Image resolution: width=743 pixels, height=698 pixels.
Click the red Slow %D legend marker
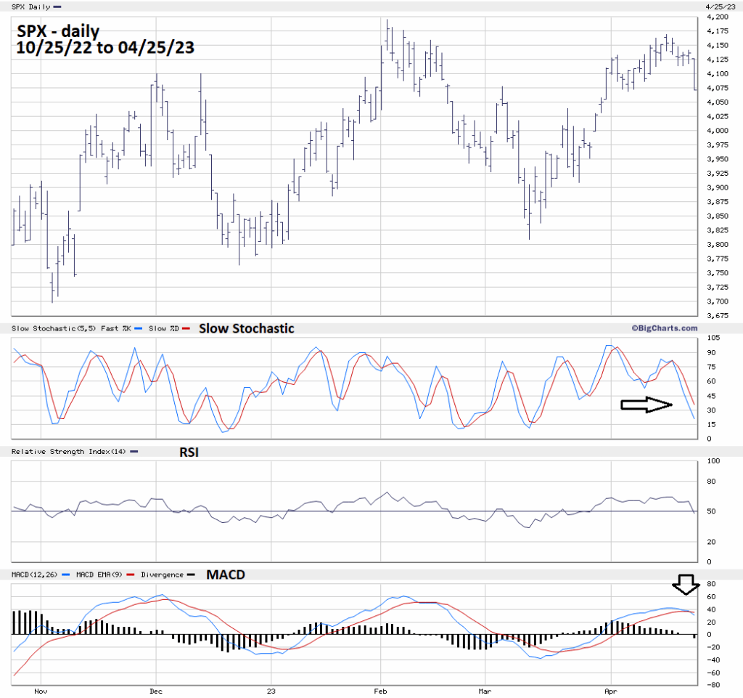186,329
